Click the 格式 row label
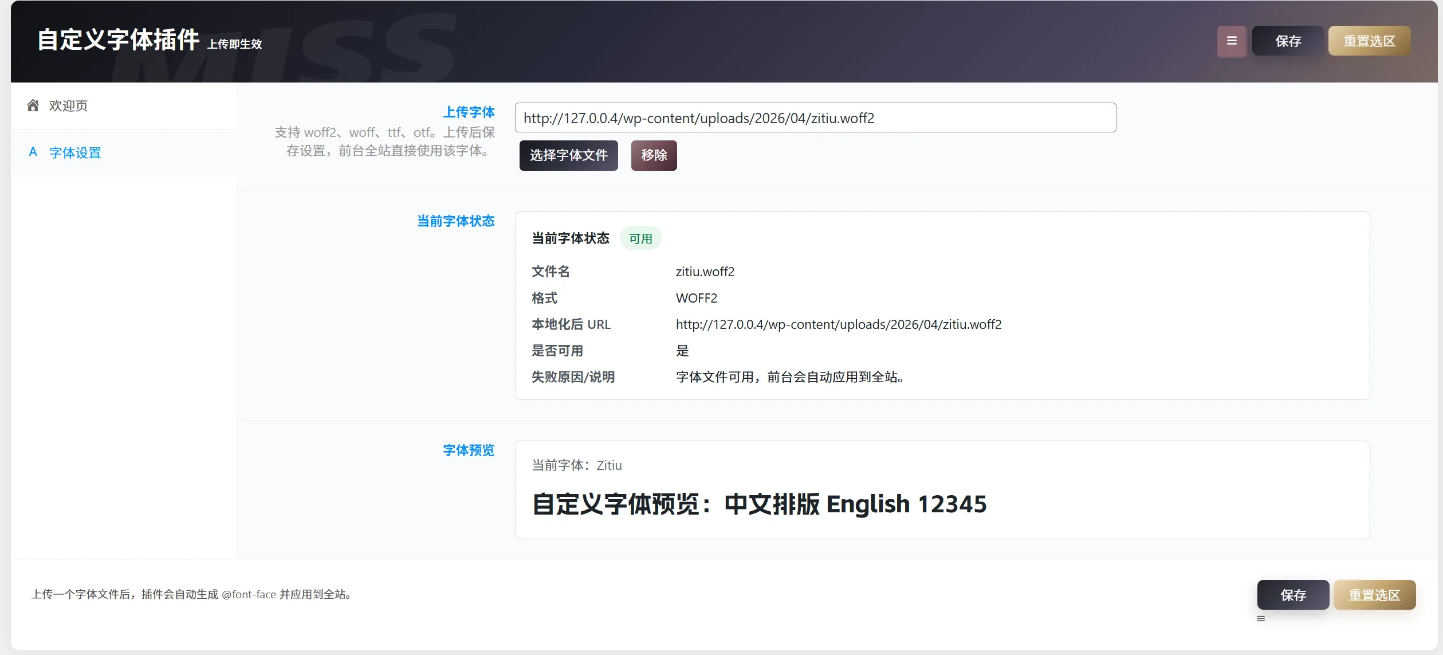 (544, 298)
